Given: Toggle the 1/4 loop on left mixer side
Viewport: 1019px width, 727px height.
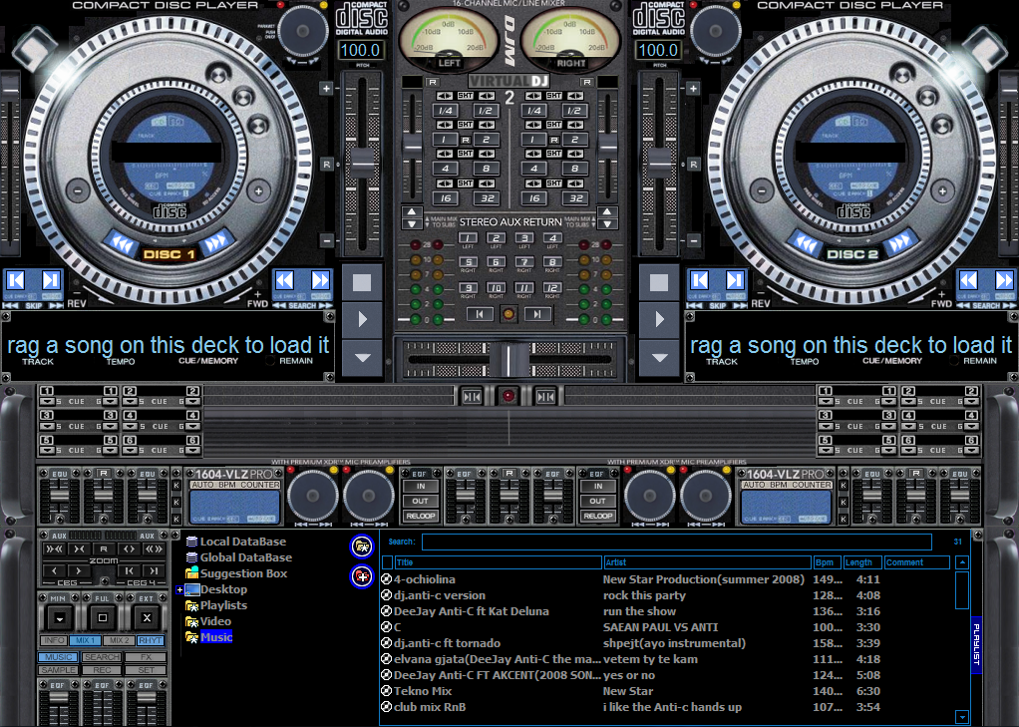Looking at the screenshot, I should click(x=445, y=111).
